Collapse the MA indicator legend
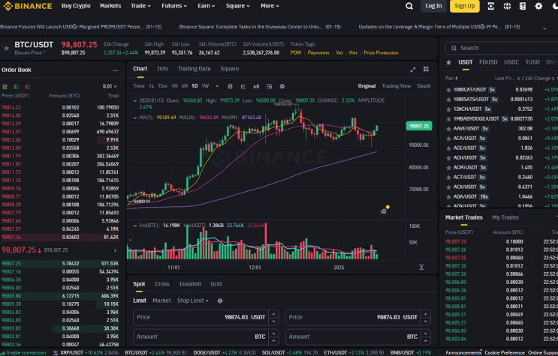 point(135,118)
